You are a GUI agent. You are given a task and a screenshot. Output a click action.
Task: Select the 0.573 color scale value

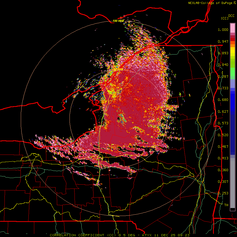(223, 123)
